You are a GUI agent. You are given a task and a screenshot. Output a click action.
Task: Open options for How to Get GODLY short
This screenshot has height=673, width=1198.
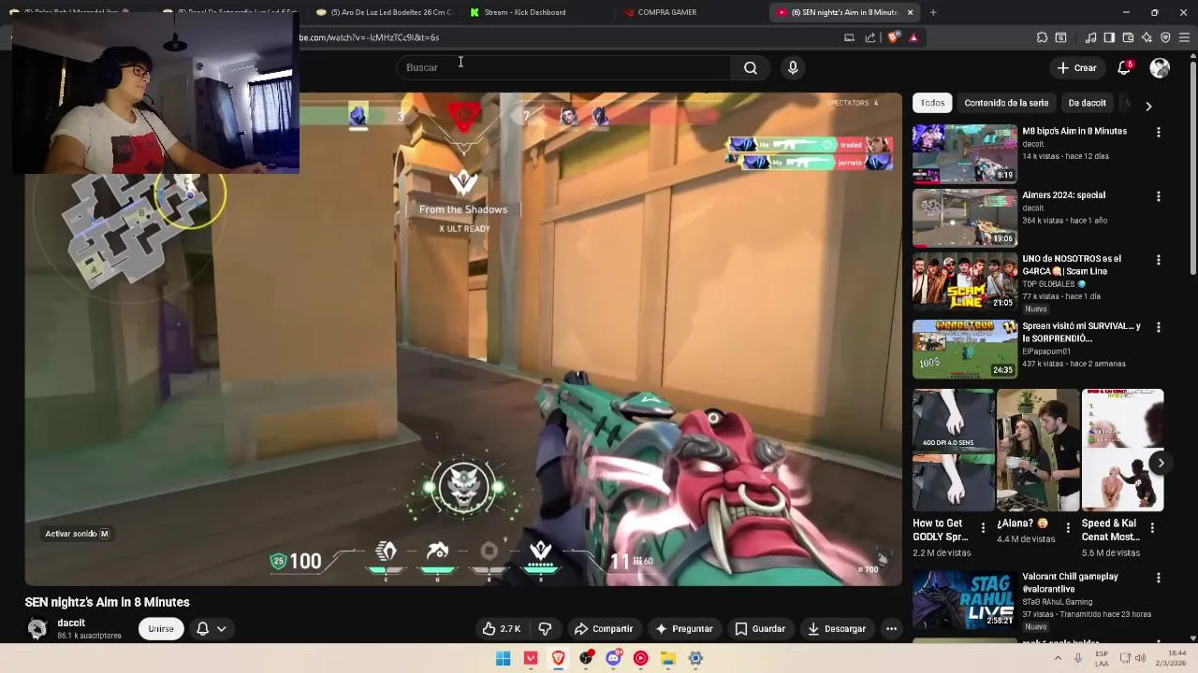pyautogui.click(x=983, y=528)
